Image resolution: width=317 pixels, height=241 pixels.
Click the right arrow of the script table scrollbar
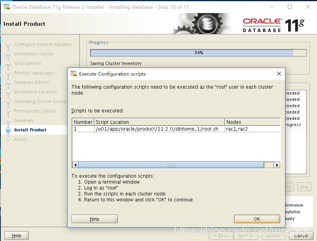coord(277,164)
